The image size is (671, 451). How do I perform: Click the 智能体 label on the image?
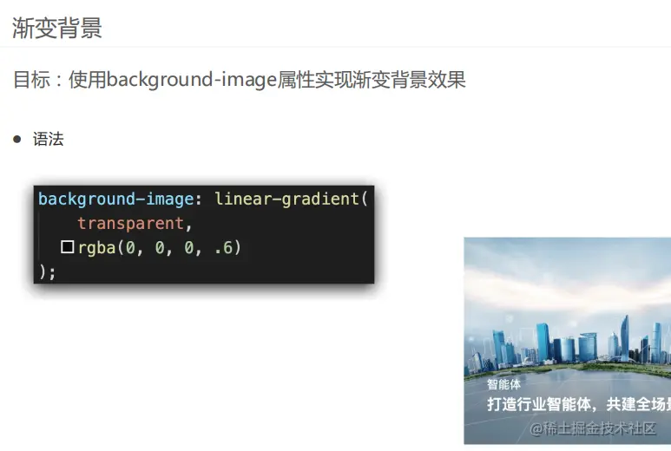point(503,384)
